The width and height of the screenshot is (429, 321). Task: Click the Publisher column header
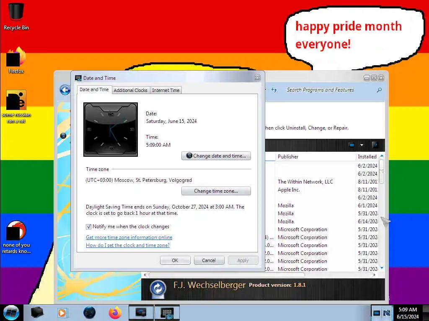point(315,157)
